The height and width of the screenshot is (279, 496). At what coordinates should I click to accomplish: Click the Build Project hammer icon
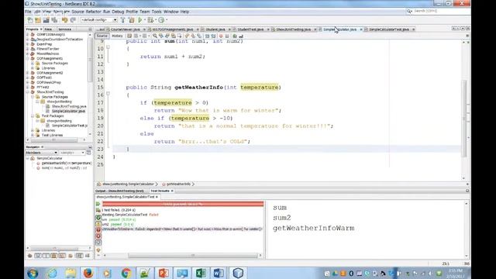[x=123, y=20]
